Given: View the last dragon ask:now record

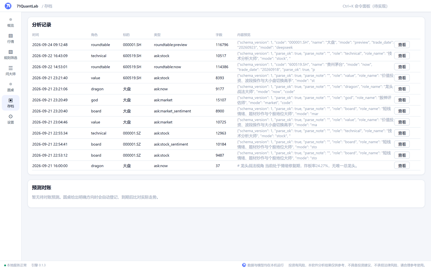Looking at the screenshot, I should tap(402, 166).
